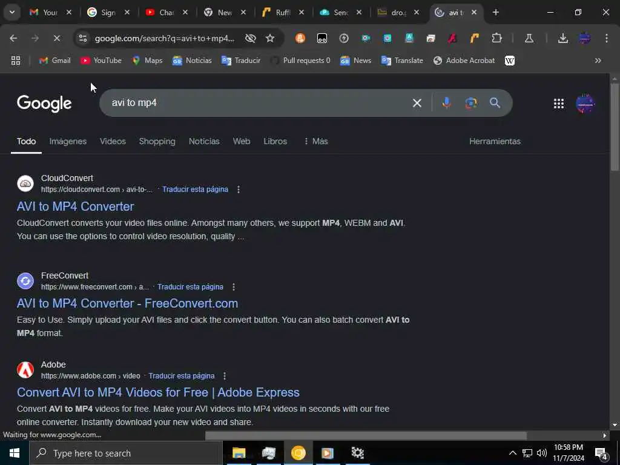Open Herramientas search tools
The height and width of the screenshot is (465, 620).
[495, 141]
